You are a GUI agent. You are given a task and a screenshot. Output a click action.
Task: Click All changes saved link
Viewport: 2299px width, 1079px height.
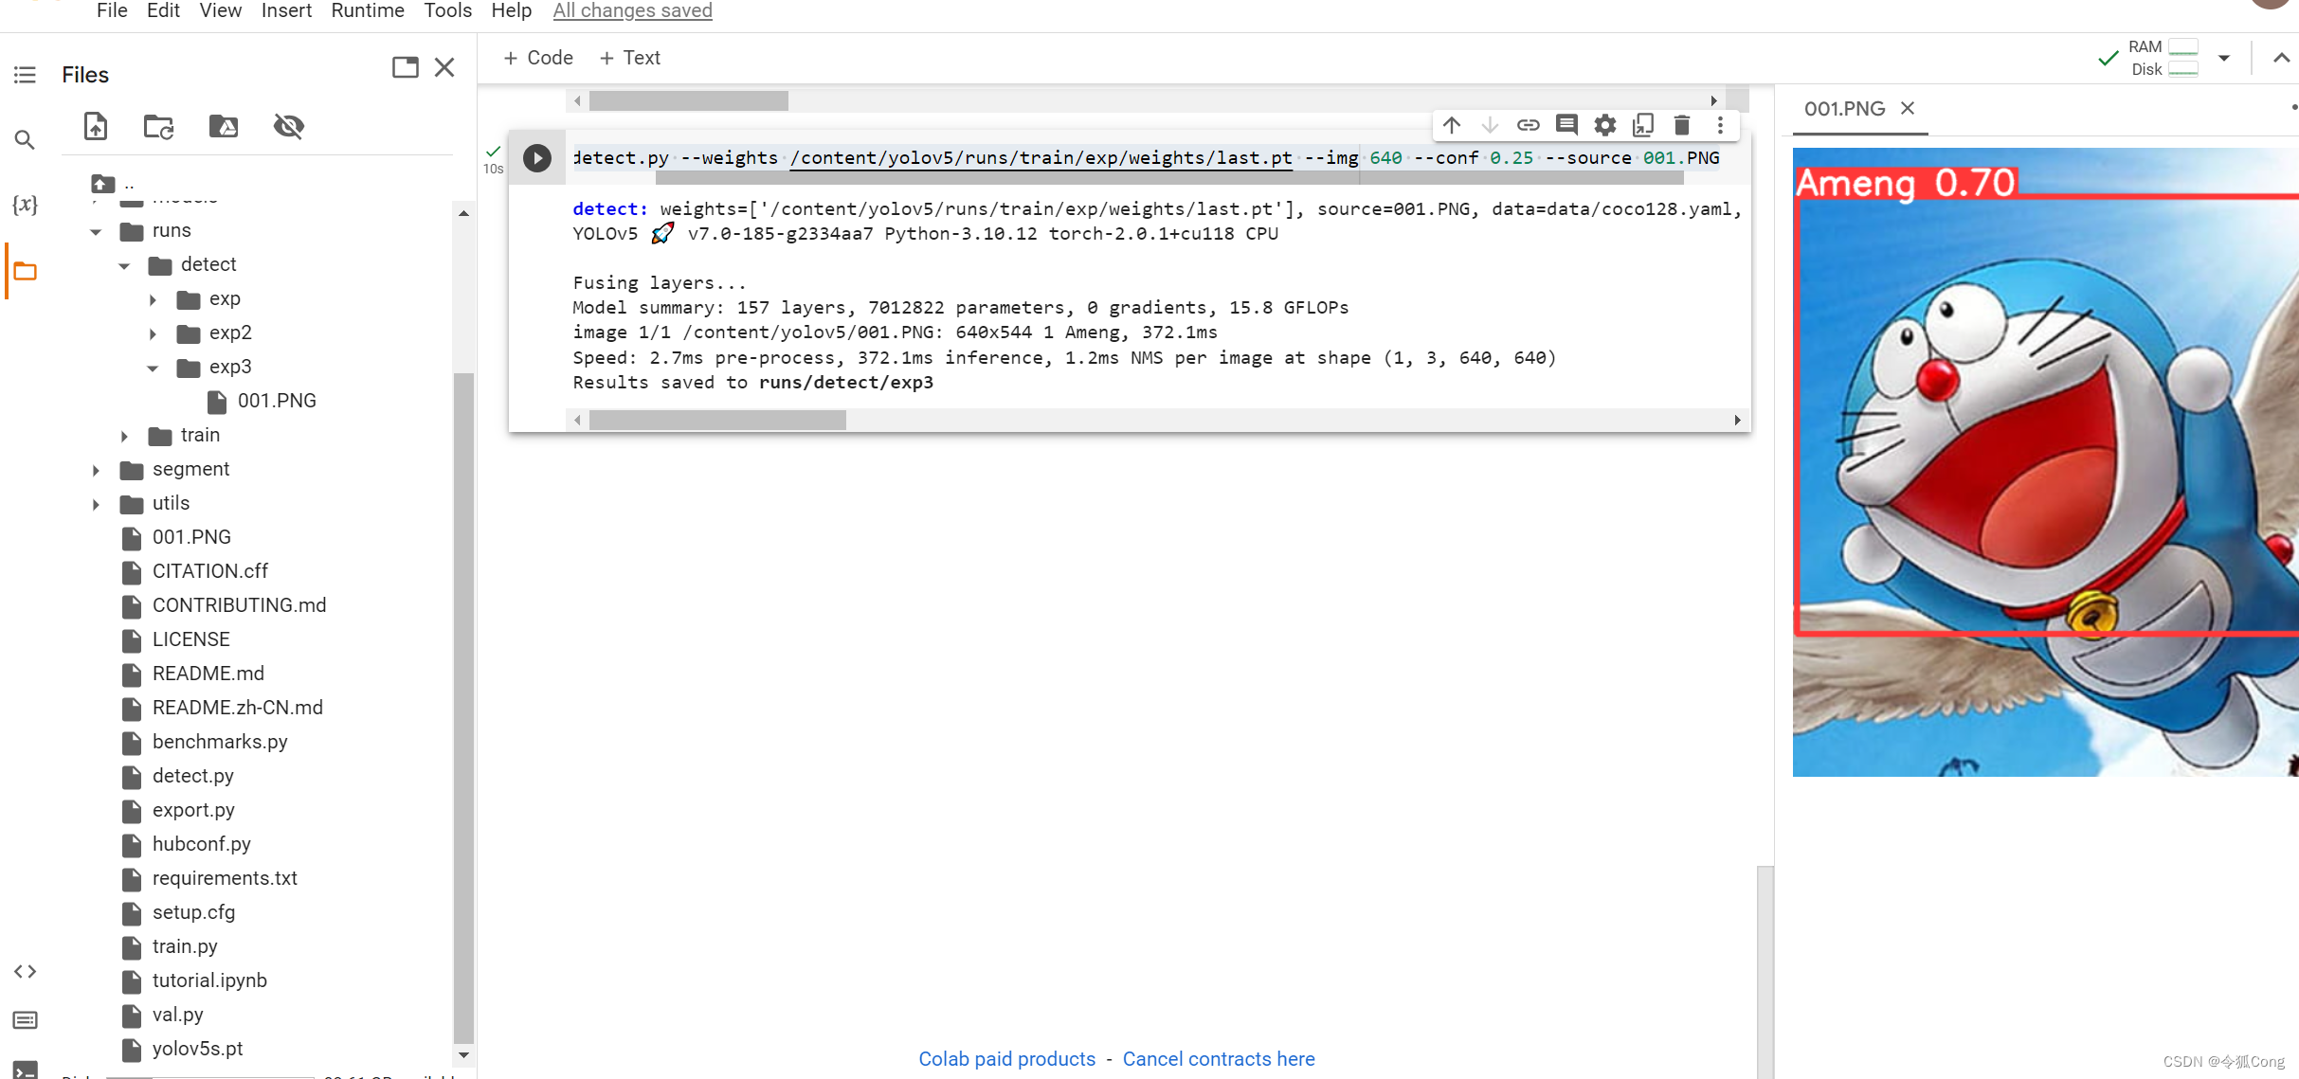[x=632, y=10]
